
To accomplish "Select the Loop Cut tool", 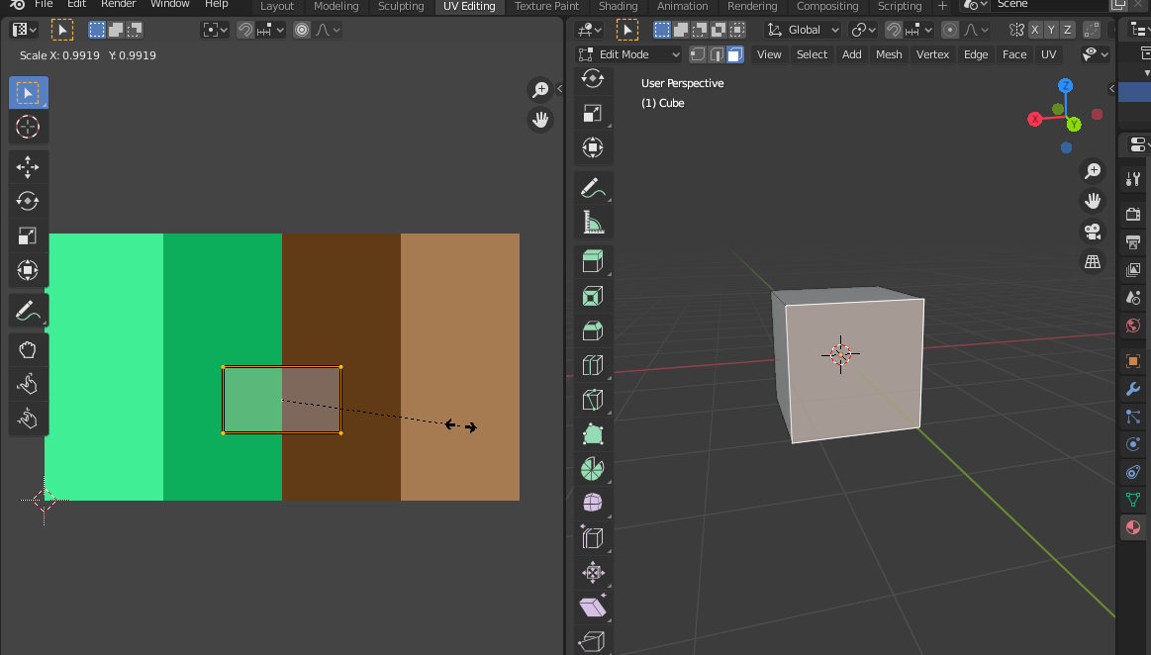I will [592, 365].
